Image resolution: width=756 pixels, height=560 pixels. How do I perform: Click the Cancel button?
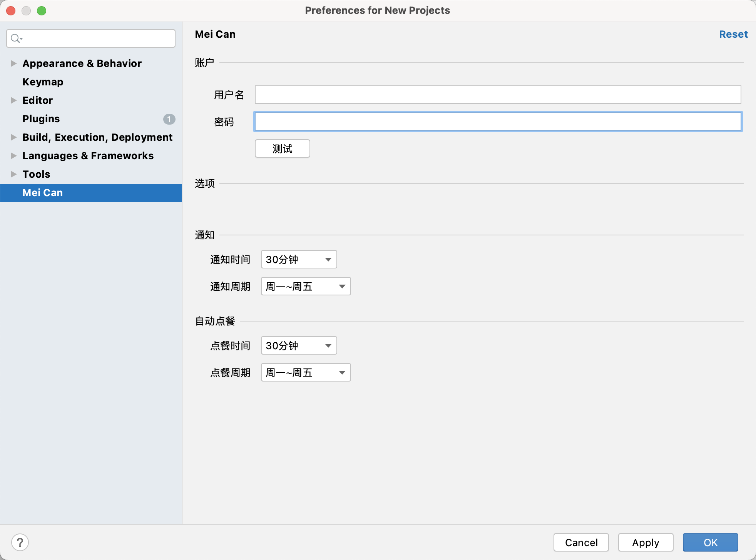click(x=581, y=542)
